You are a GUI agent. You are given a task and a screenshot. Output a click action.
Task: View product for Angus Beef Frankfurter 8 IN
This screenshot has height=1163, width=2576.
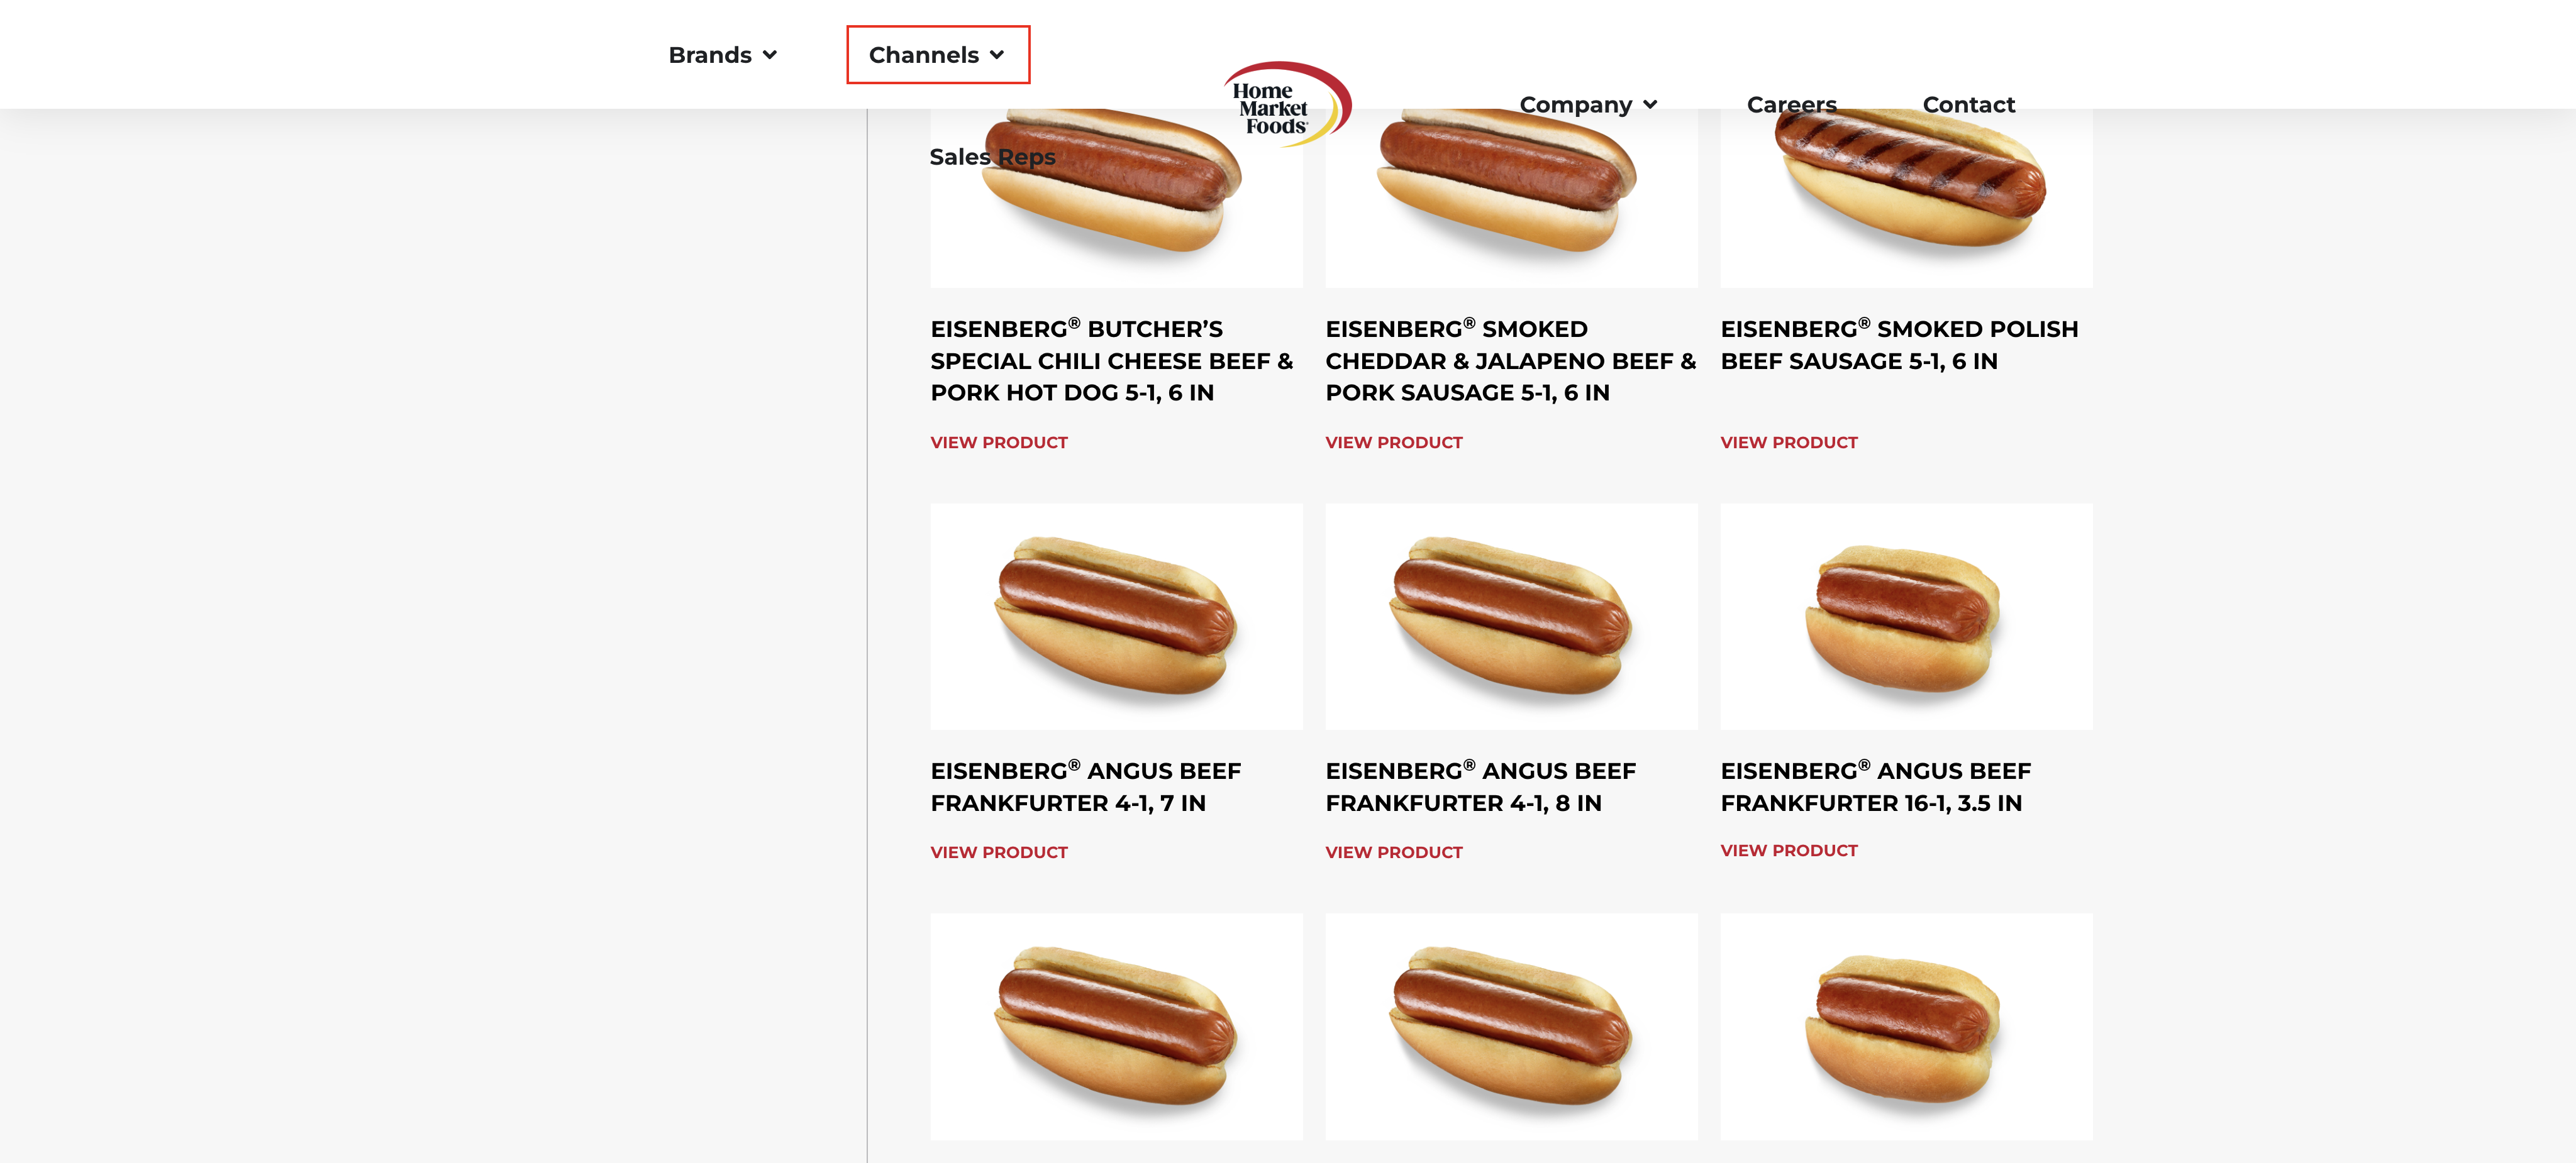pos(1393,852)
